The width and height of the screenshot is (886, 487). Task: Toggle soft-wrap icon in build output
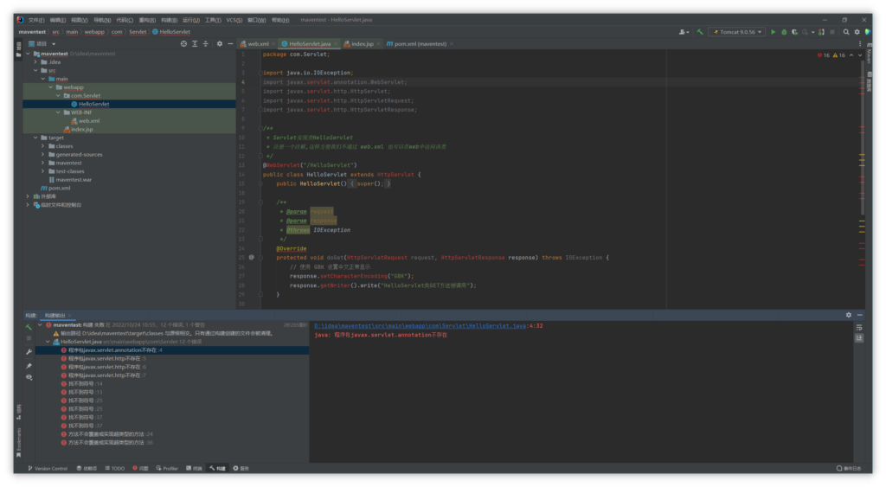click(859, 327)
